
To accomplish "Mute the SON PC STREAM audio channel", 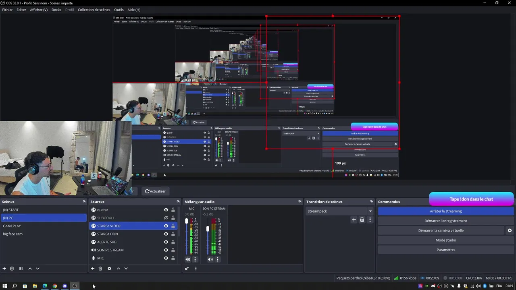I will point(210,259).
